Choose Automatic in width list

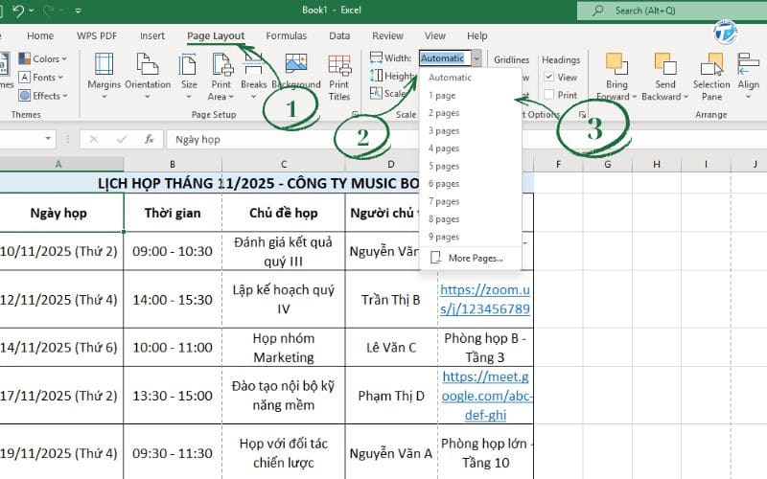coord(470,78)
